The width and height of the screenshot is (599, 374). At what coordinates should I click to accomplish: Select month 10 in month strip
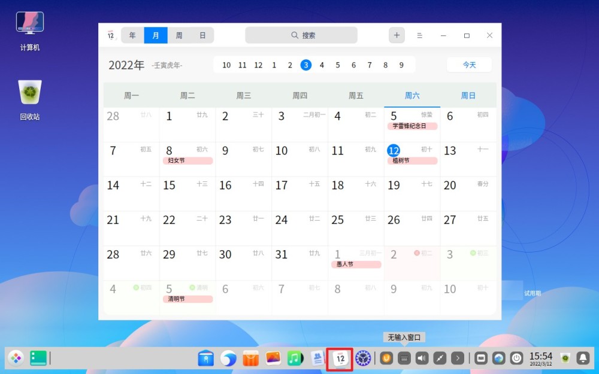point(226,65)
